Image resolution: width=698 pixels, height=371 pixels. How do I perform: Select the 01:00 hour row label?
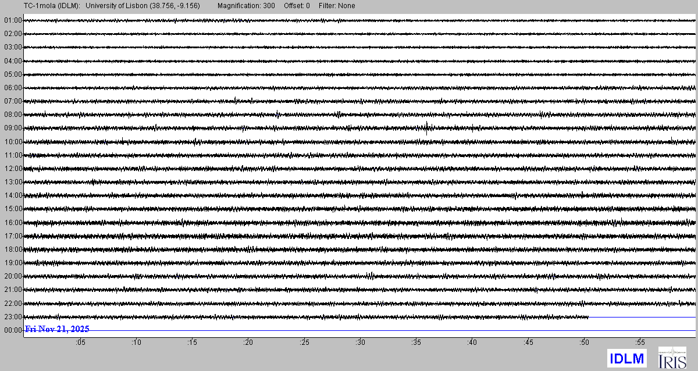[12, 20]
